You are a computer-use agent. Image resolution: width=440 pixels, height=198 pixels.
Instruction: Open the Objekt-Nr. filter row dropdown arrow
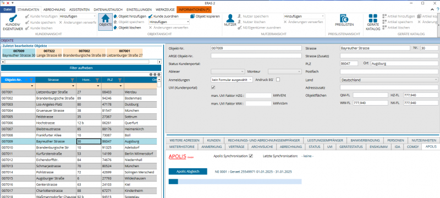coord(32,86)
